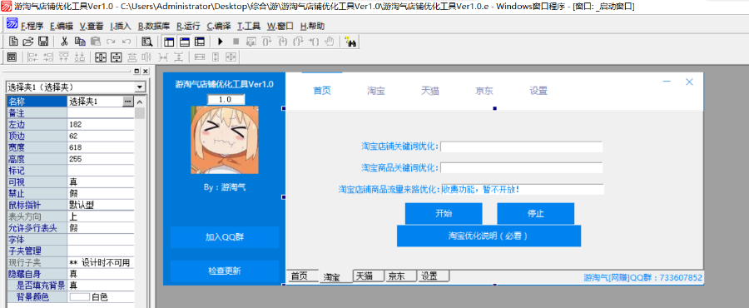This screenshot has height=308, width=749.
Task: Click the 可视 property value 真
Action: (101, 182)
